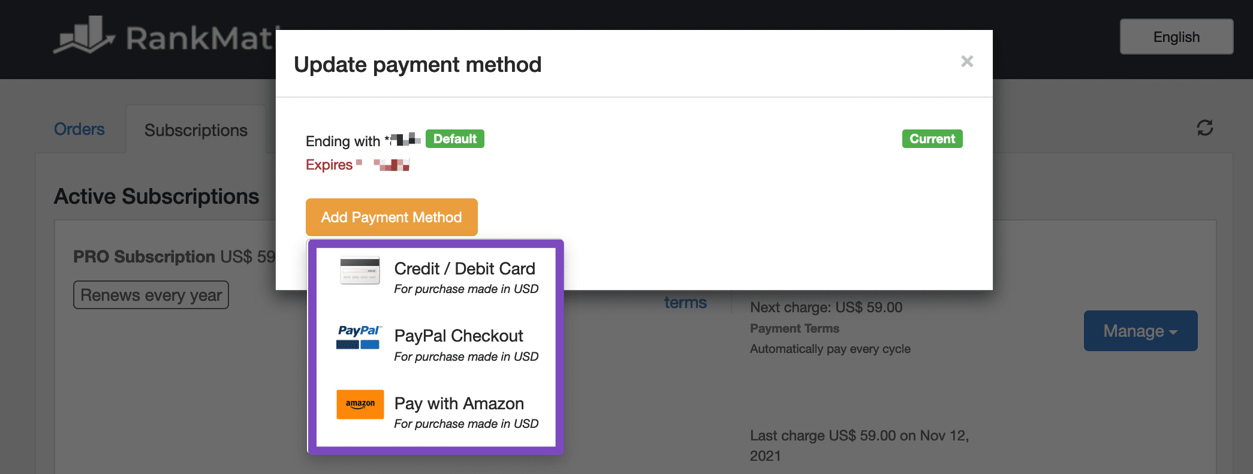The height and width of the screenshot is (474, 1253).
Task: Click the Payment Terms label
Action: click(x=794, y=328)
